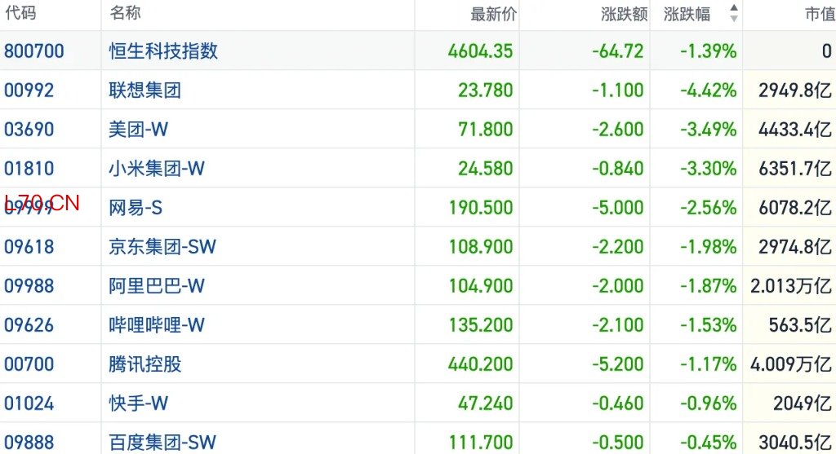Sort by 最新价 column header
The width and height of the screenshot is (836, 454).
click(x=493, y=14)
